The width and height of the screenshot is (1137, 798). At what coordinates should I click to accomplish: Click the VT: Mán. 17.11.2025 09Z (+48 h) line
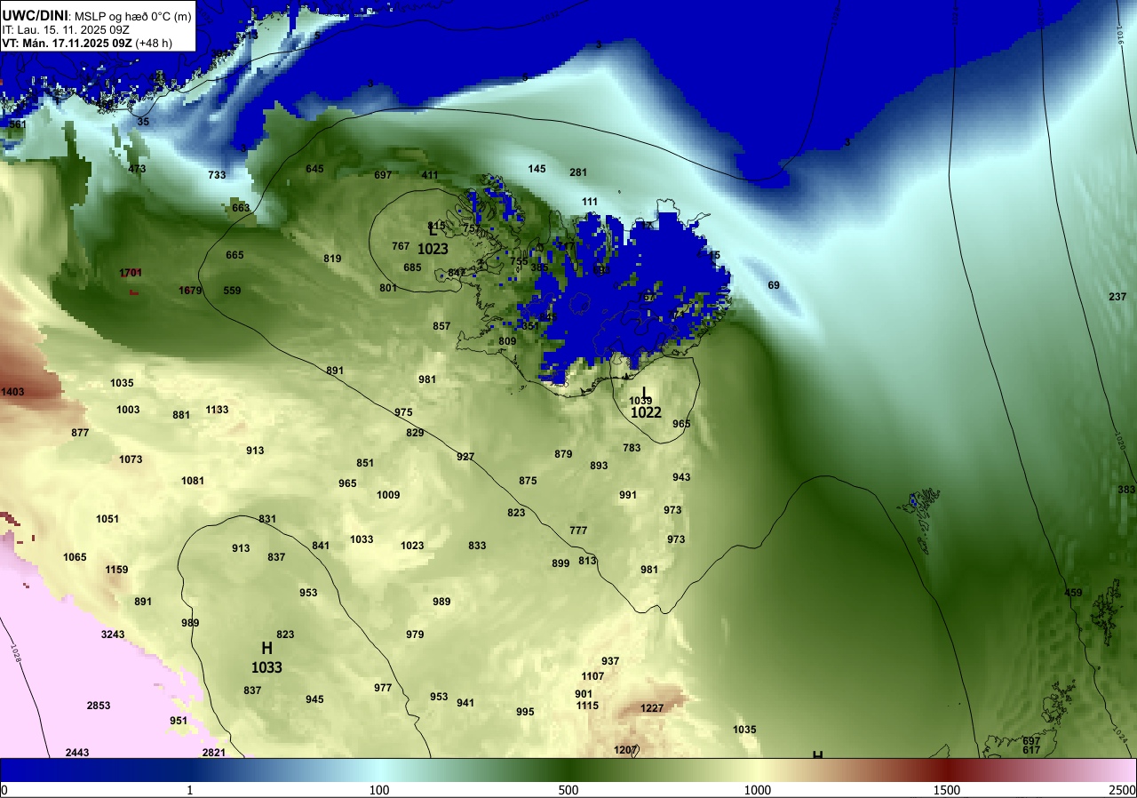click(87, 43)
